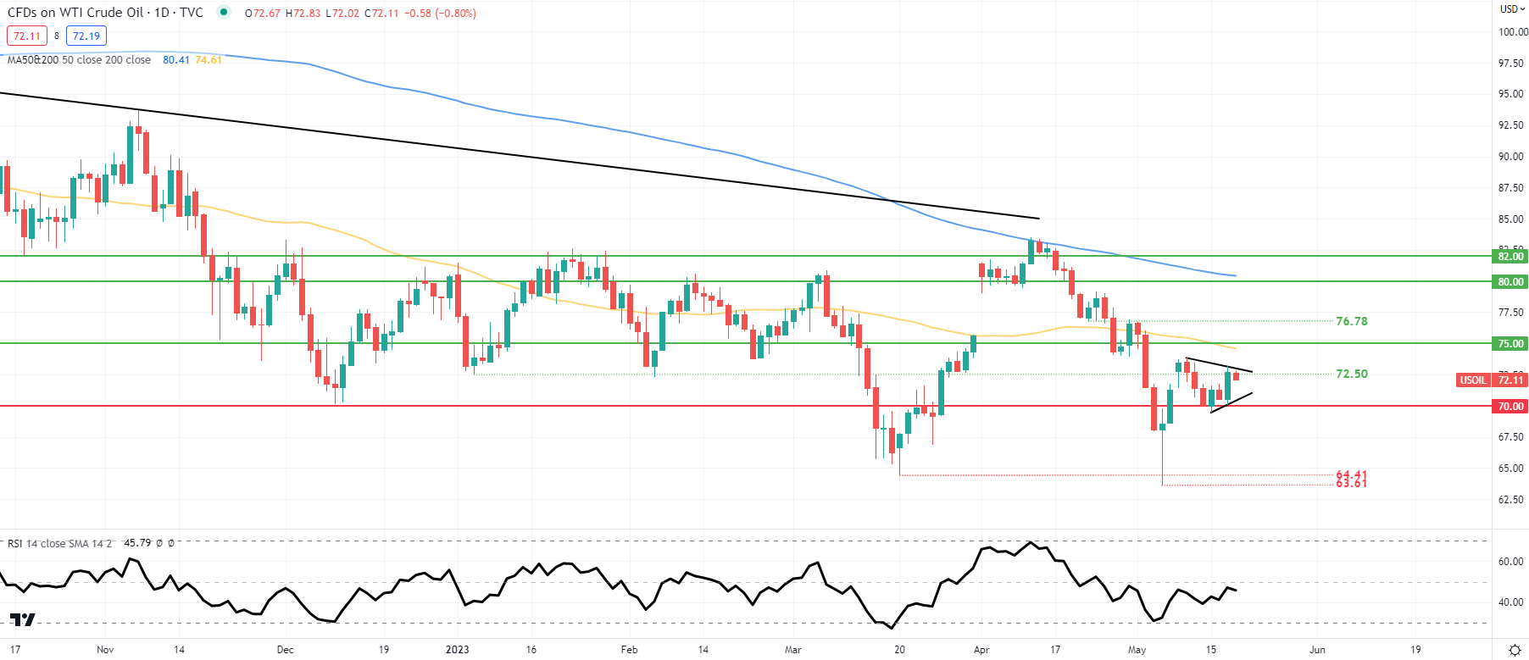
Task: Click the RSI 40.00 axis label
Action: 1510,602
